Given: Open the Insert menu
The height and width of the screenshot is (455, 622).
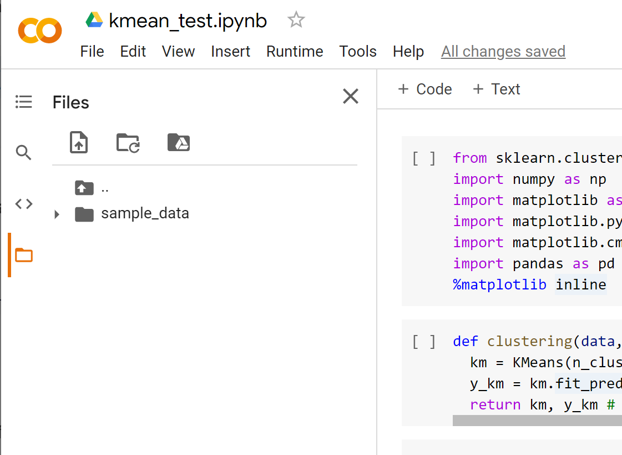Looking at the screenshot, I should click(230, 52).
